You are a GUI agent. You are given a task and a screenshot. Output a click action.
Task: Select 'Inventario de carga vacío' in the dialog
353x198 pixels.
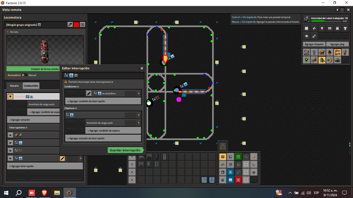[x=105, y=123]
